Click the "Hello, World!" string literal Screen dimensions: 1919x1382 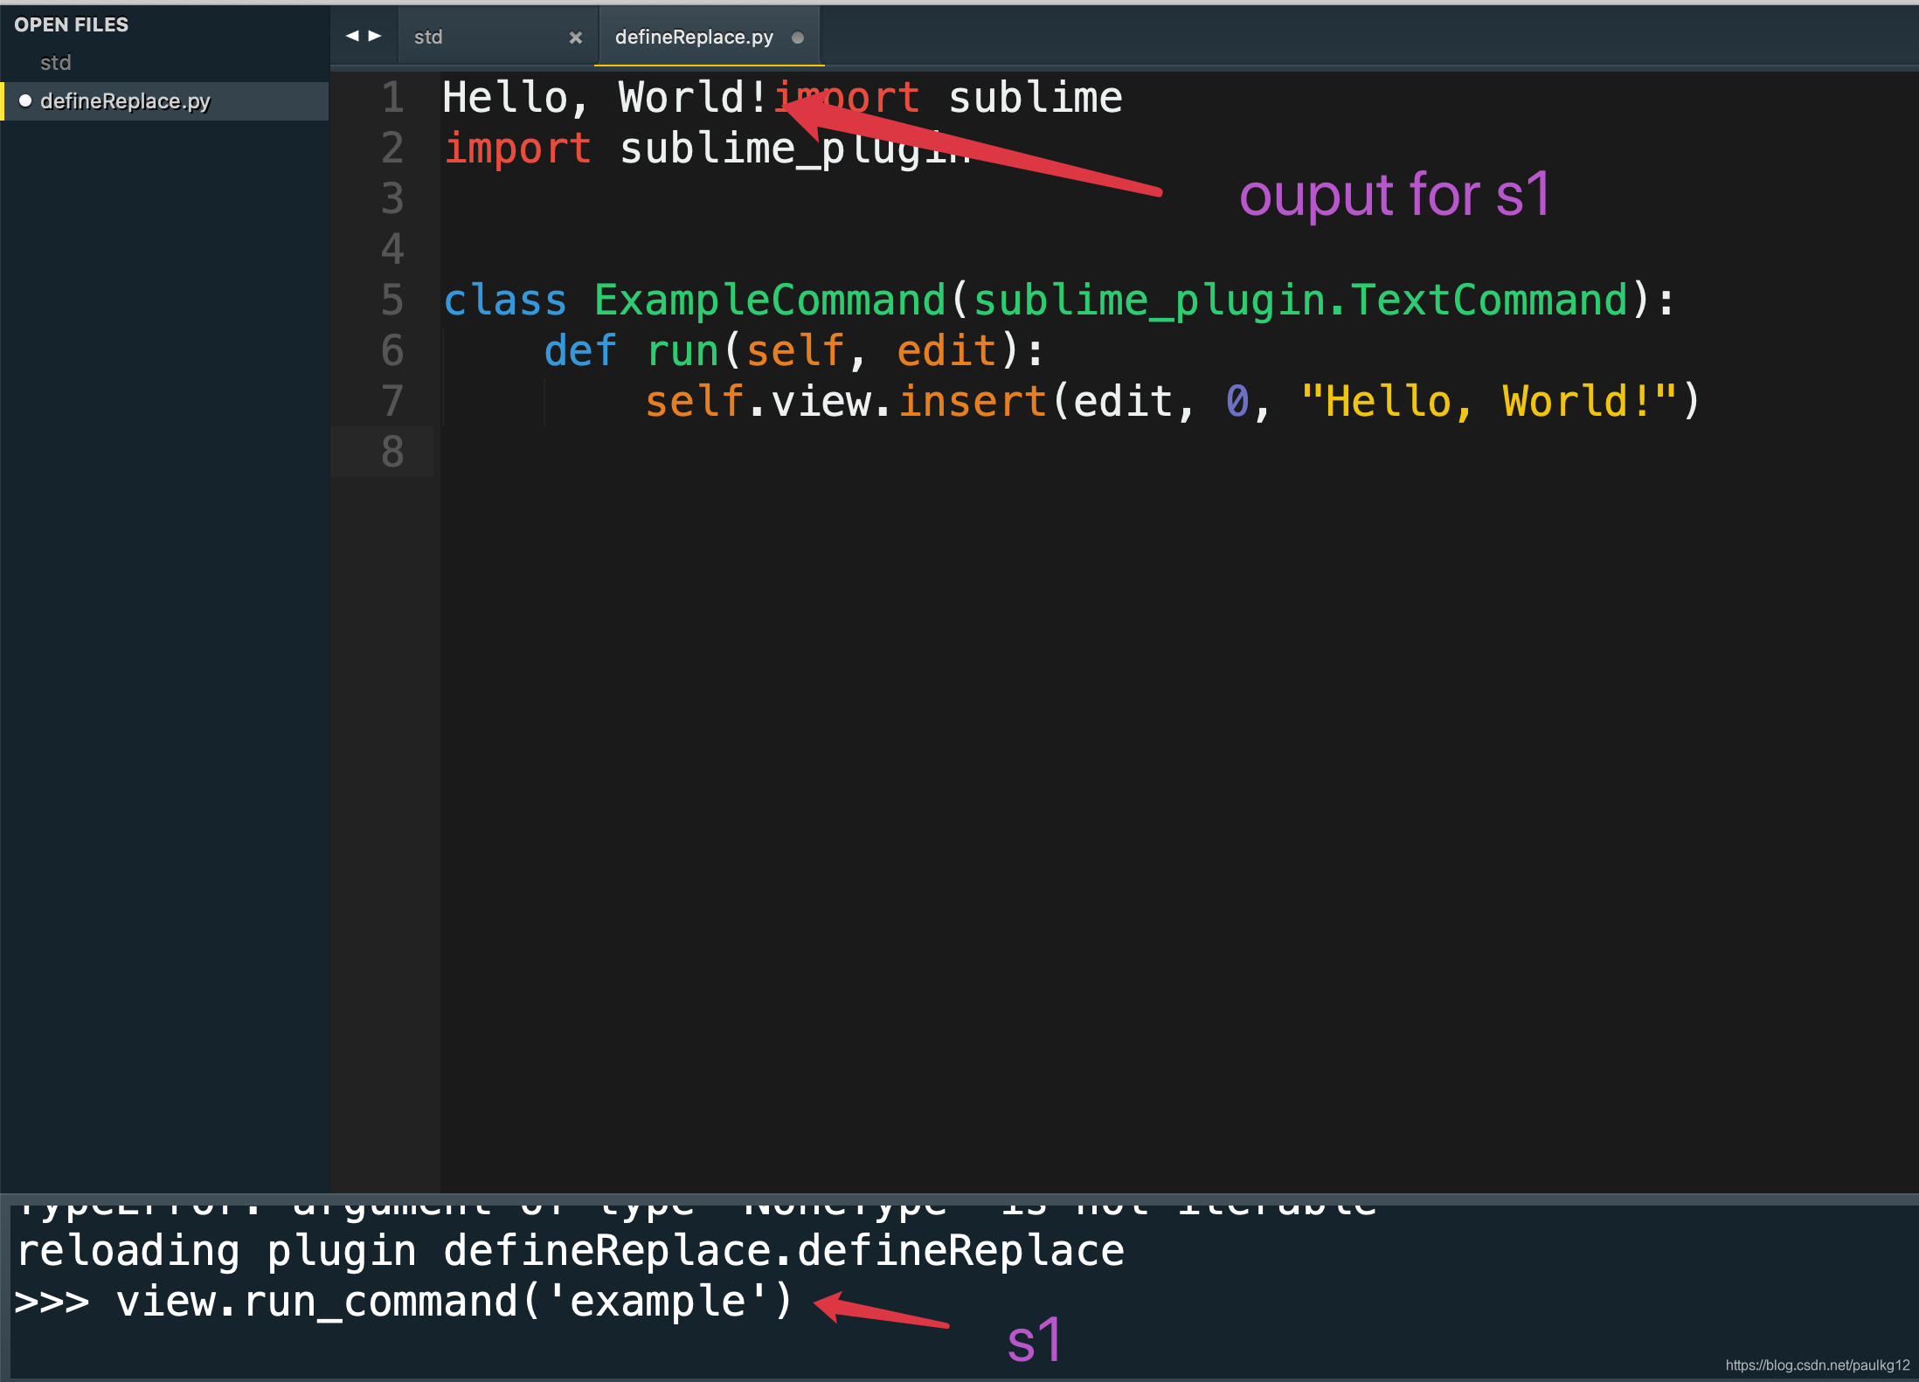(1489, 401)
